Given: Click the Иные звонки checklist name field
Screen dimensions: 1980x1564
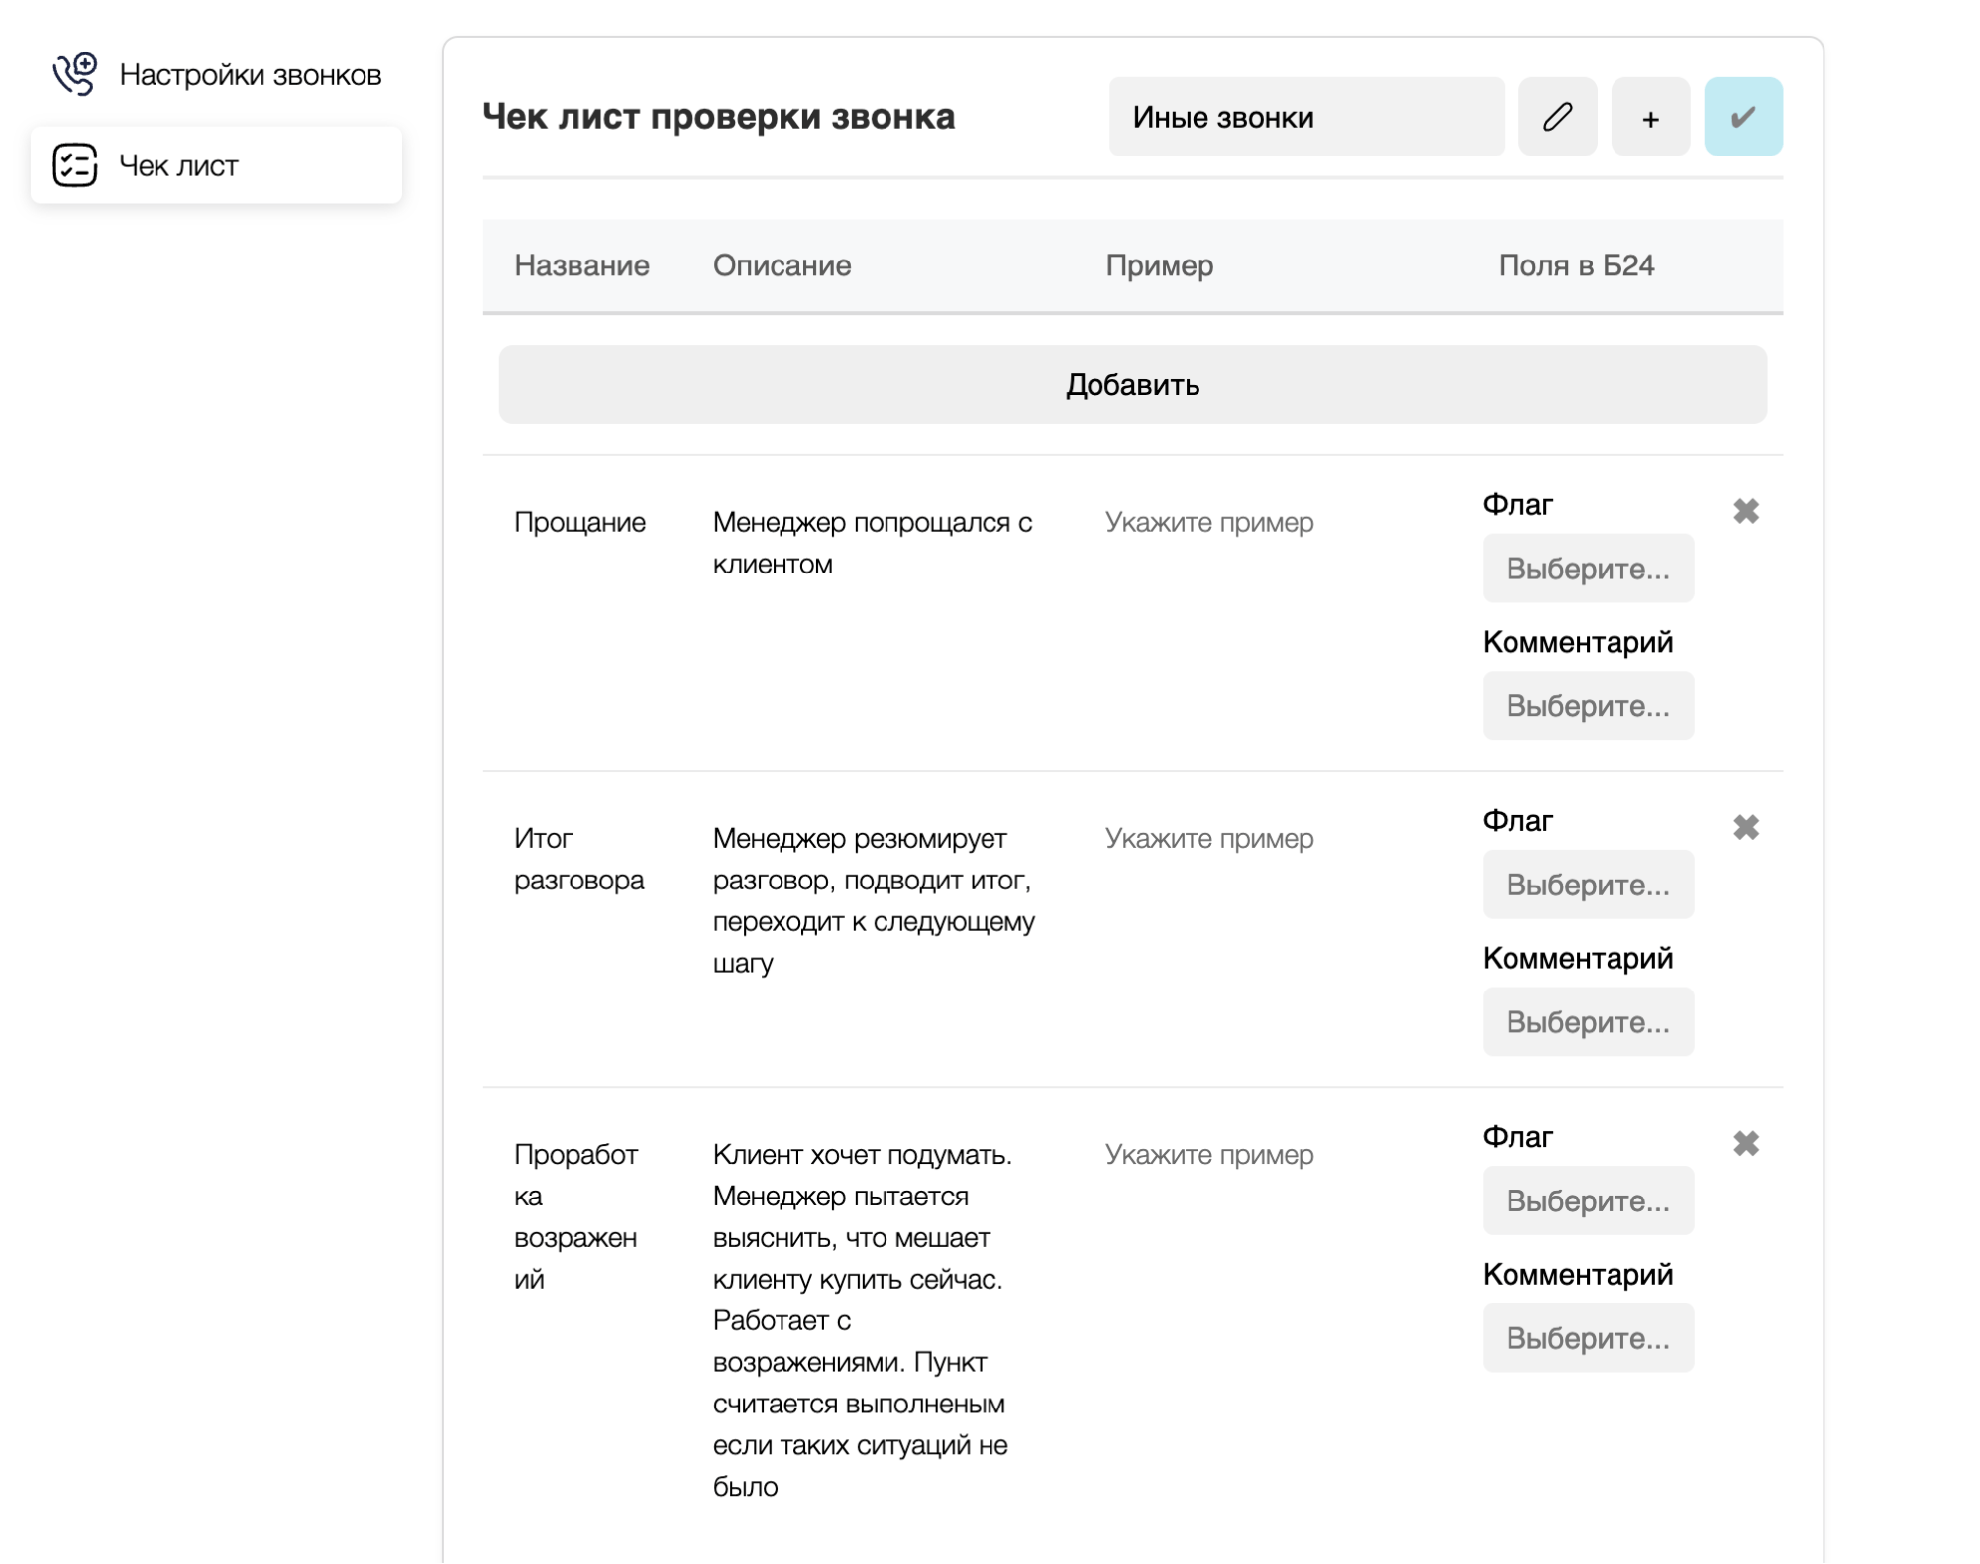Looking at the screenshot, I should coord(1305,117).
